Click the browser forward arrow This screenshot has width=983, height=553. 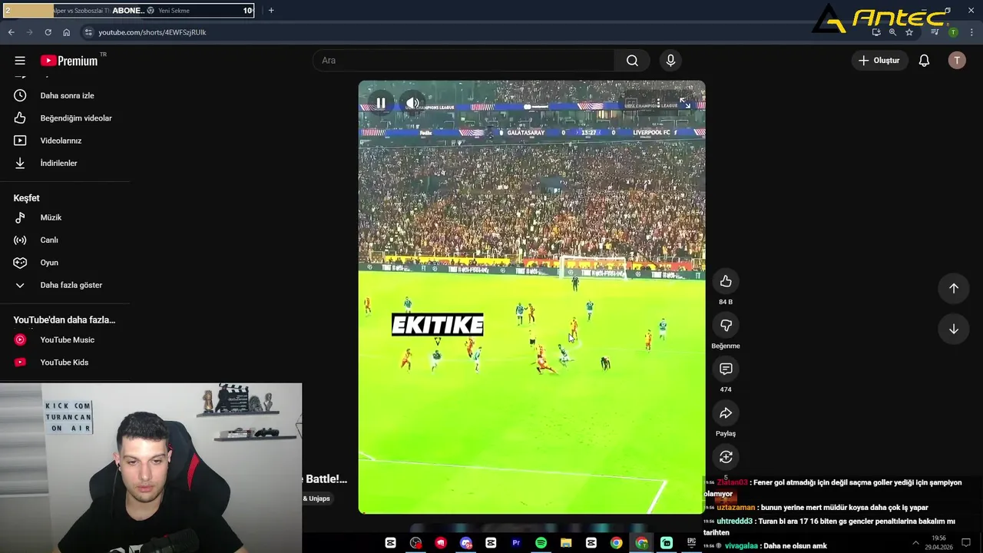[x=29, y=32]
